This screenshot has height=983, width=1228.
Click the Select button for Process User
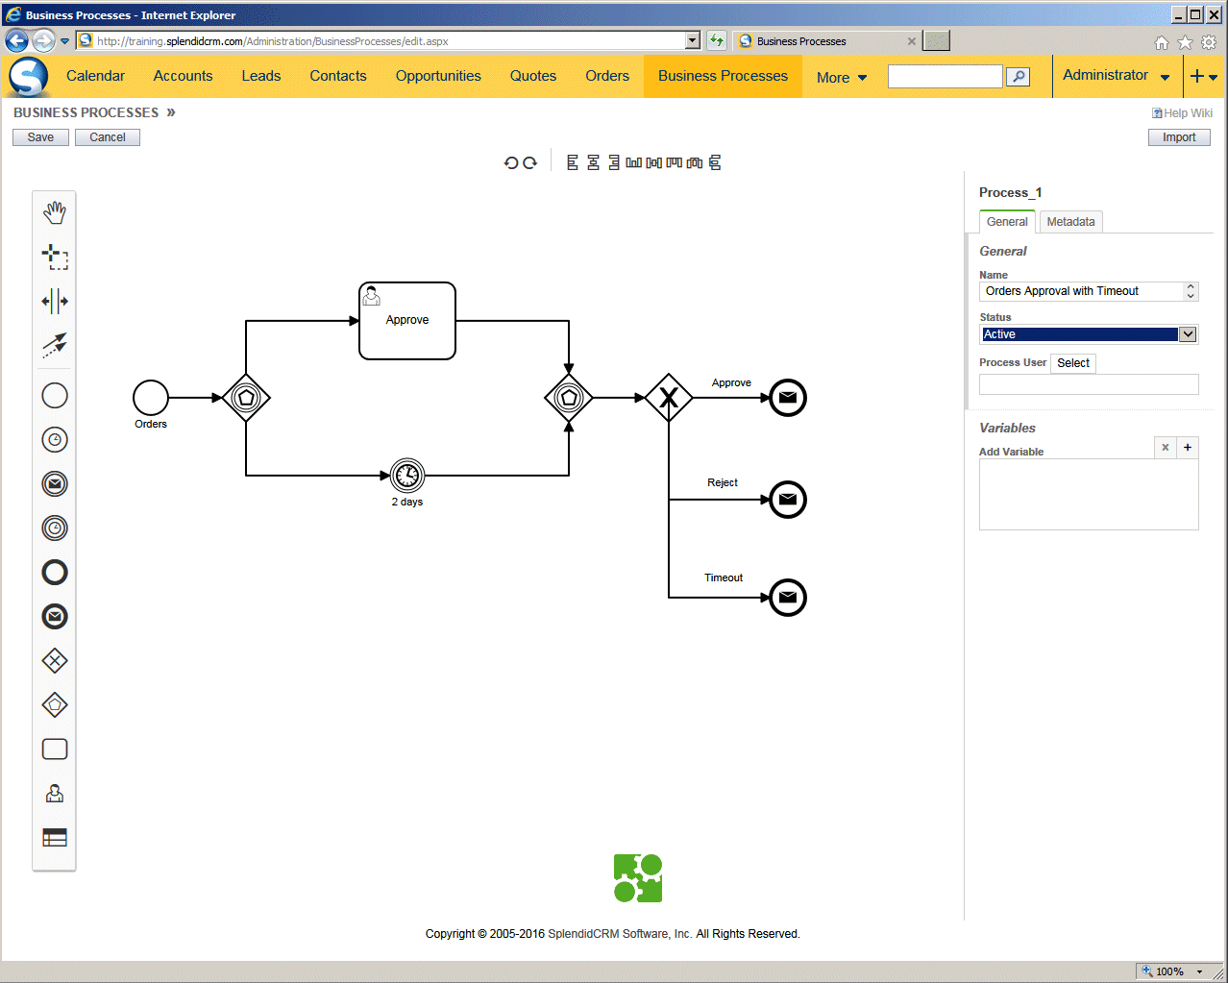(1072, 363)
